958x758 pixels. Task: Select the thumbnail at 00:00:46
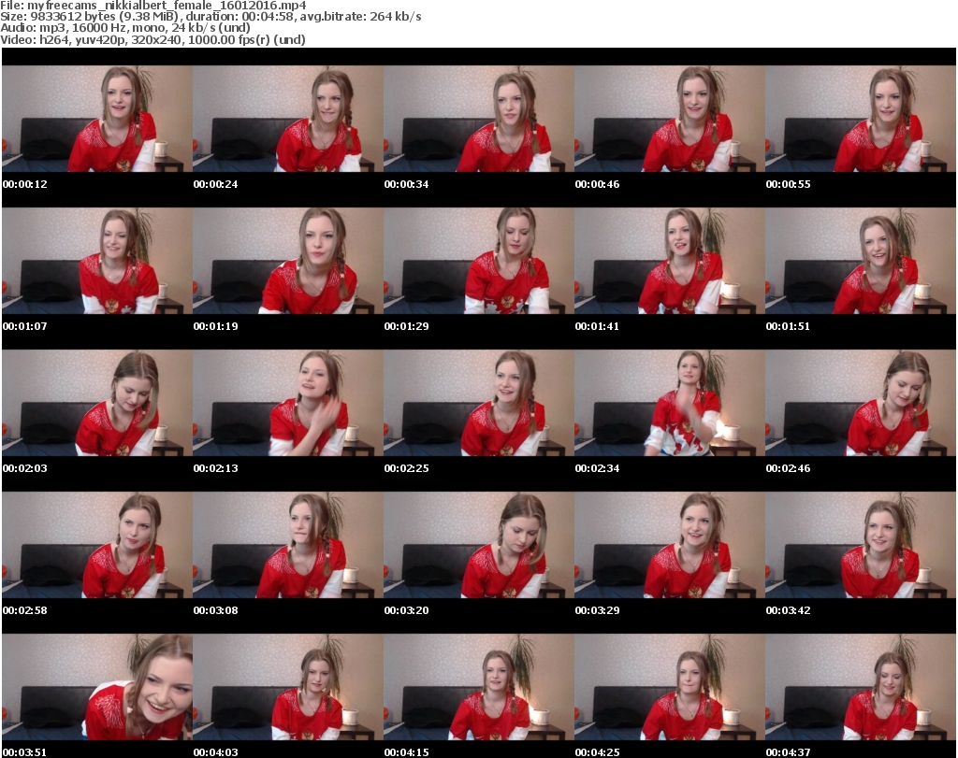coord(670,119)
